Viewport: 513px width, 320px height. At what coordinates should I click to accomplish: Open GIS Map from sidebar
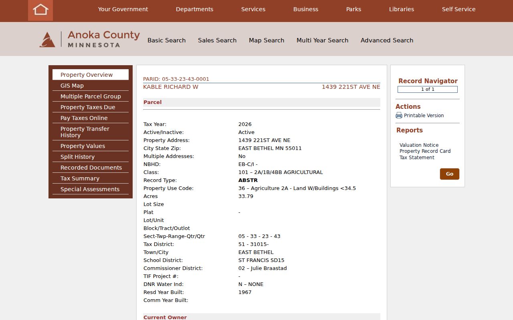coord(91,86)
